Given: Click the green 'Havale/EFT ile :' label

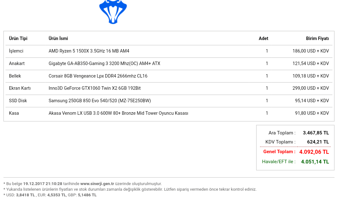Looking at the screenshot, I should (x=279, y=162).
